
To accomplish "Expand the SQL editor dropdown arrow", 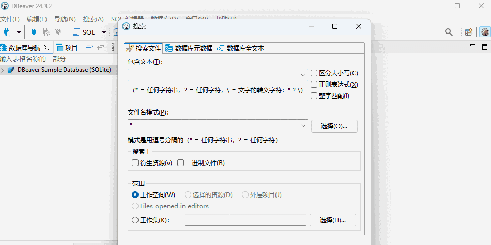I will pos(104,32).
